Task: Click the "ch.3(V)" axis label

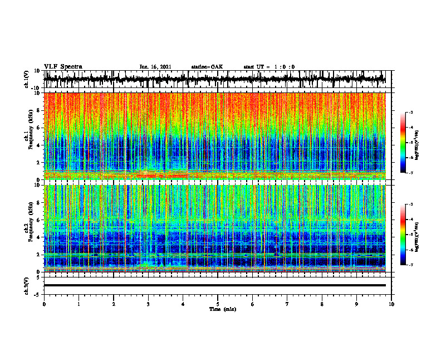Action: [x=27, y=286]
